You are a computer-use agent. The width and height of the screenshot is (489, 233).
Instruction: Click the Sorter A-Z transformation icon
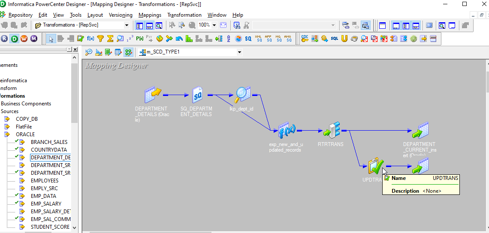tap(228, 39)
